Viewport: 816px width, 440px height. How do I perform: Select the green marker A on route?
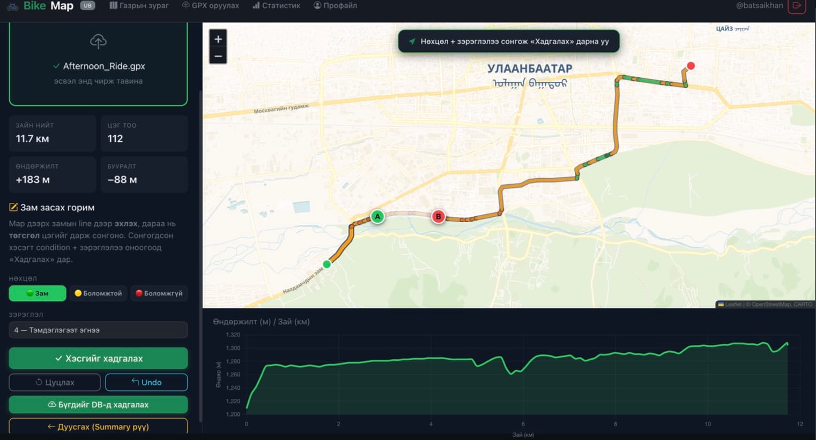(377, 217)
